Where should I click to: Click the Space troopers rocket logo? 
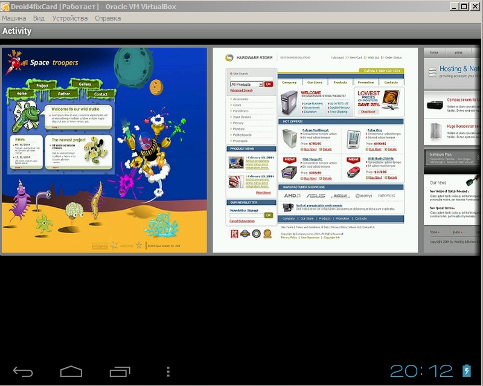point(16,62)
